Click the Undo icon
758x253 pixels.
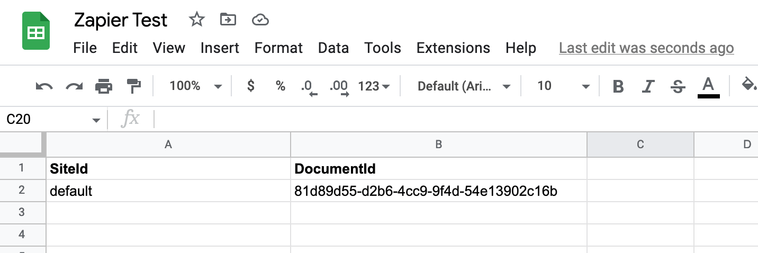[x=44, y=86]
